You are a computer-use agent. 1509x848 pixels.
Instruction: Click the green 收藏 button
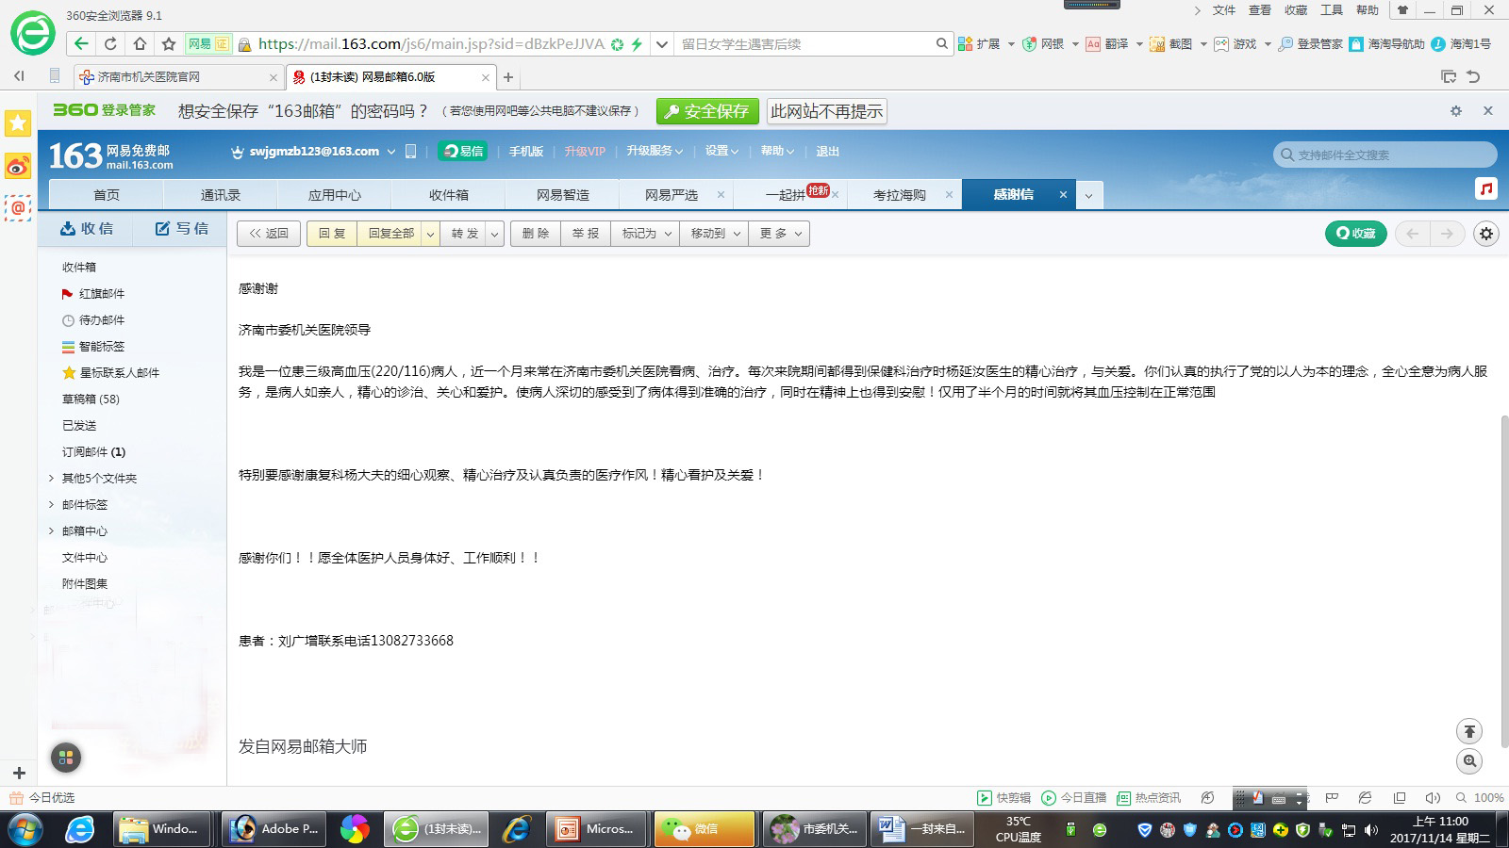point(1355,234)
